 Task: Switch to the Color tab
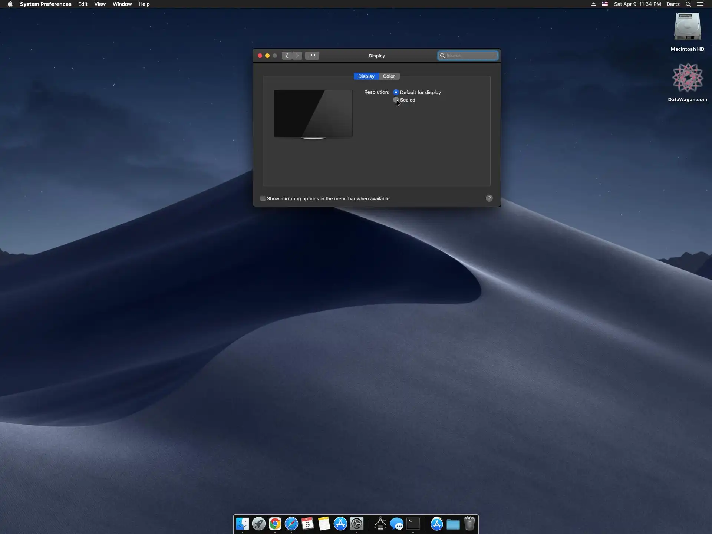pos(389,76)
